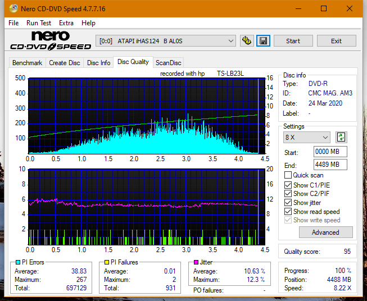Click the PO failures label

tap(209, 290)
